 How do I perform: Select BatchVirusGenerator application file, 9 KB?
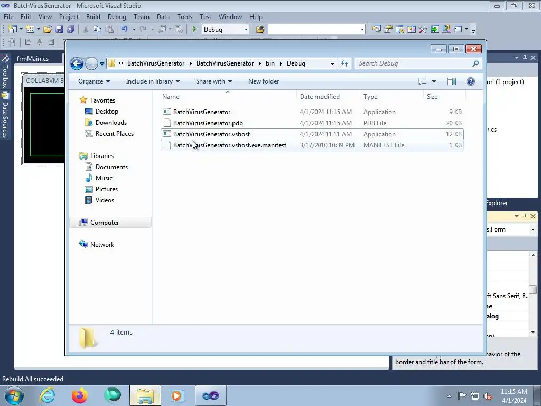[312, 112]
